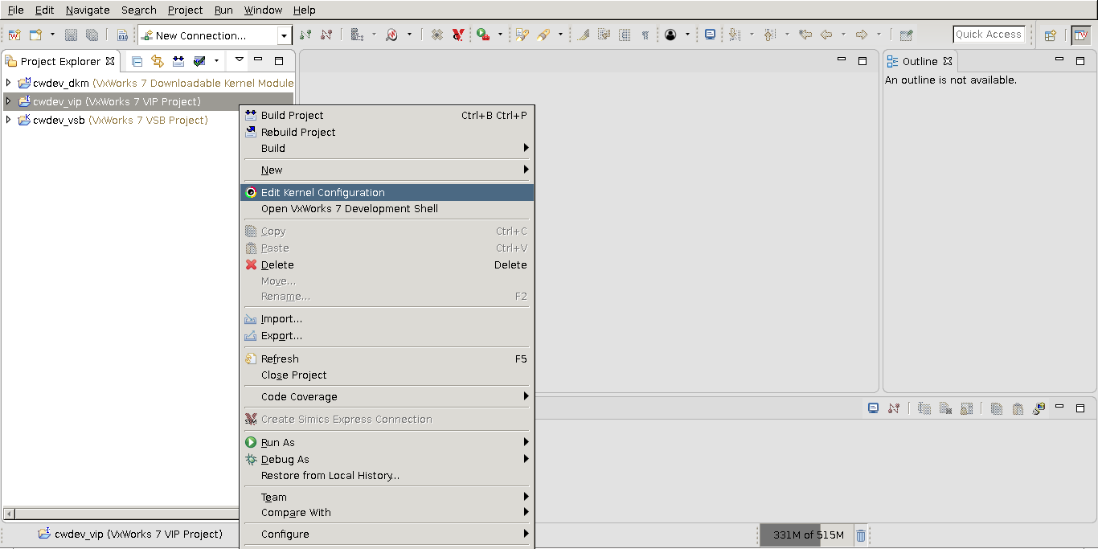Expand the cwdev_vip project tree node

click(9, 101)
